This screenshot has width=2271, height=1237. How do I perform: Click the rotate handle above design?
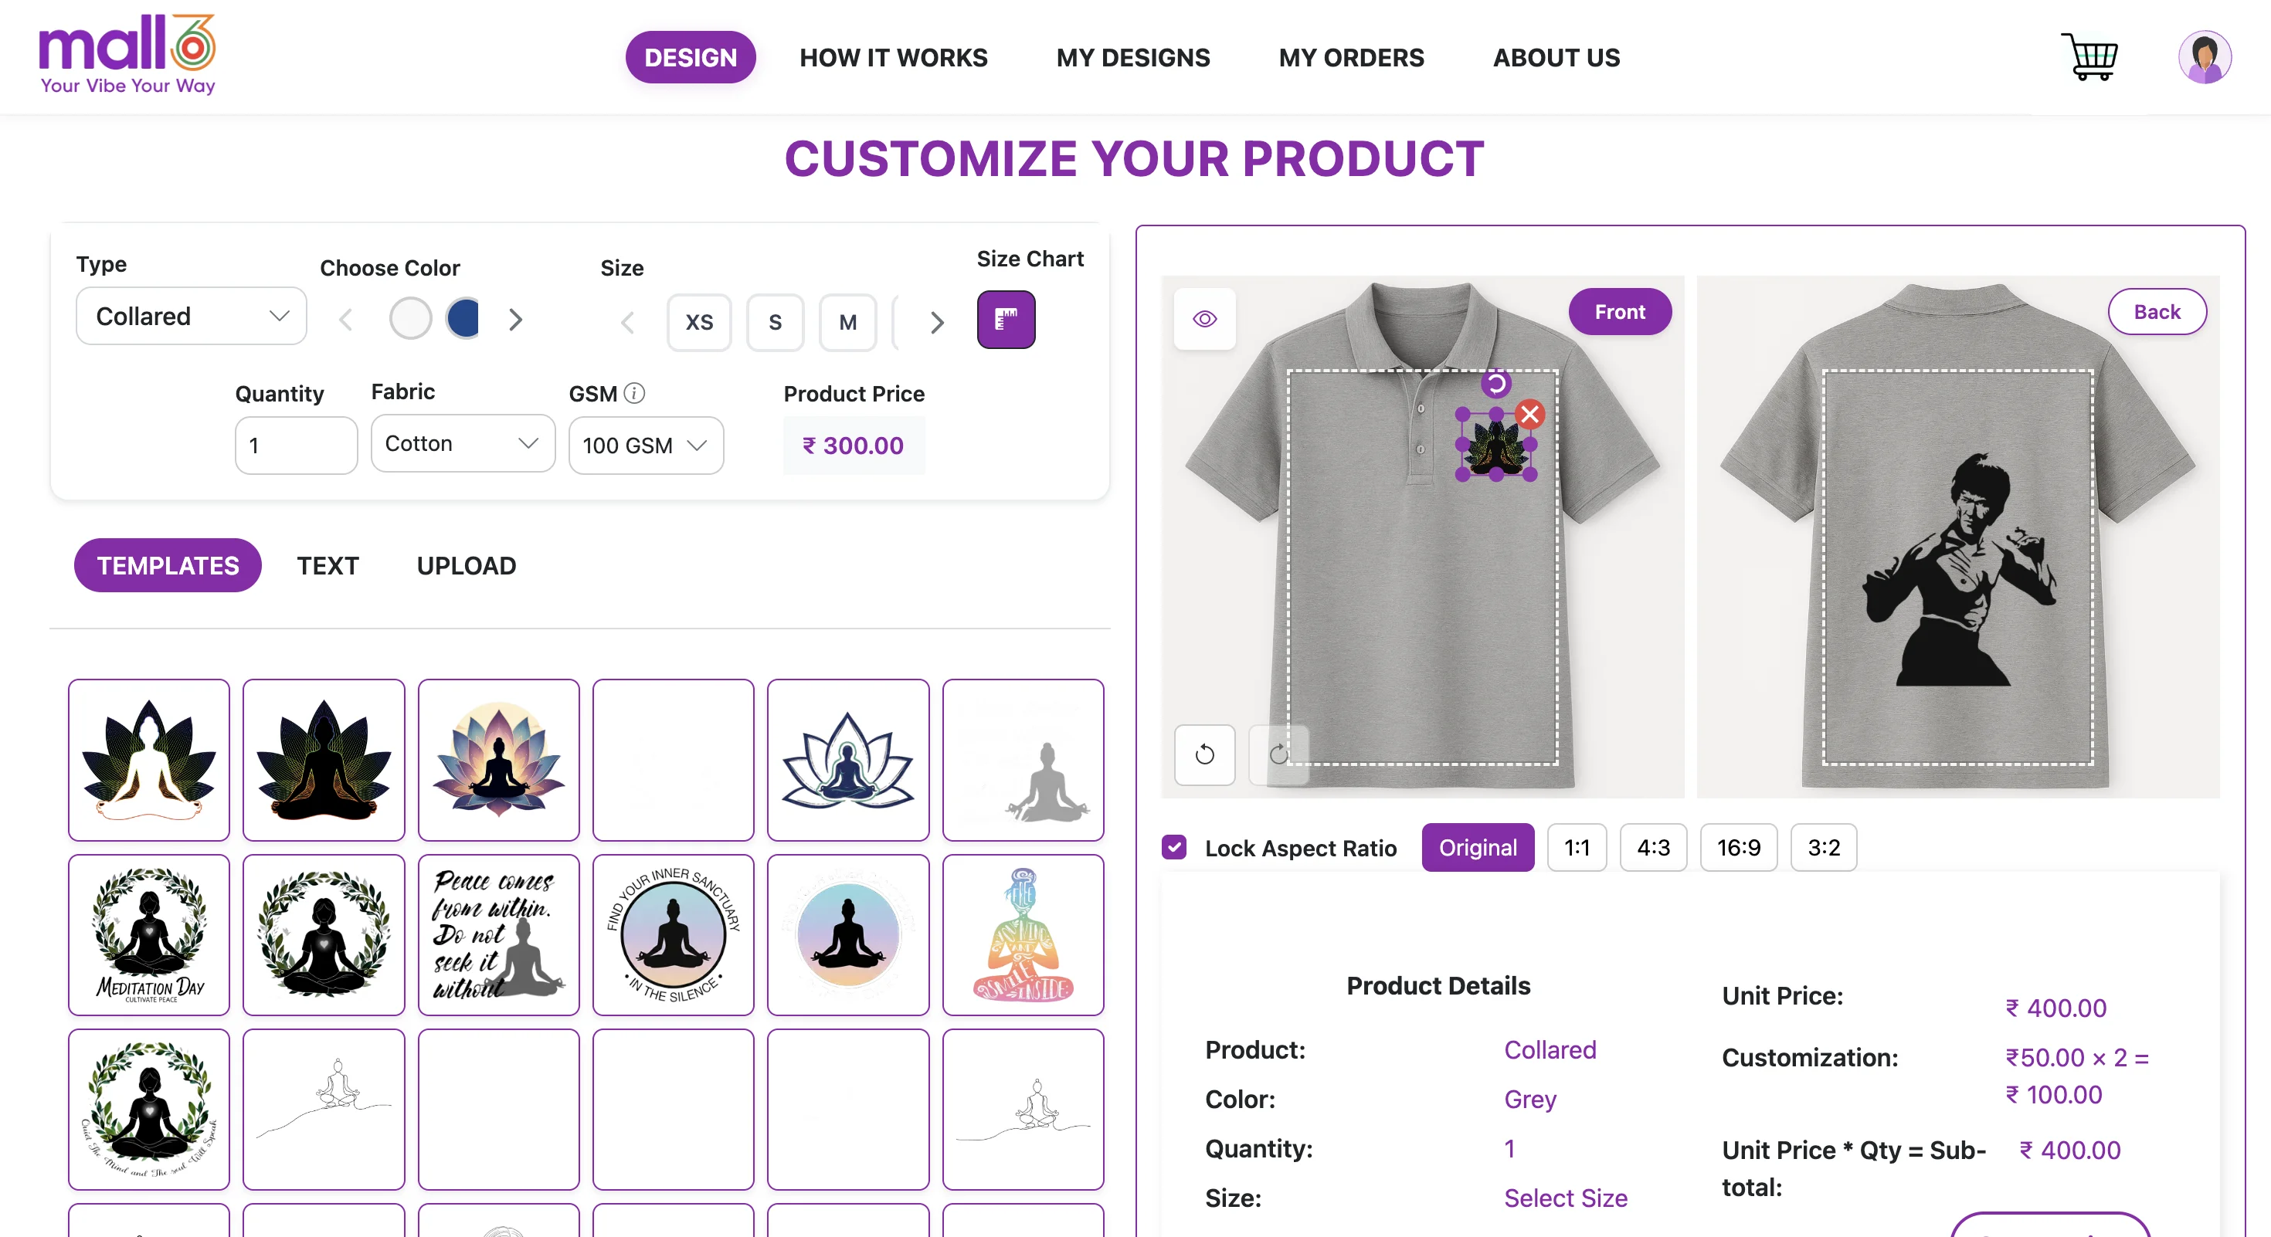1496,384
